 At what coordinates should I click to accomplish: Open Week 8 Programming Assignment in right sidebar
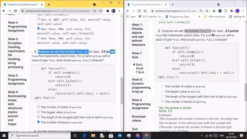(x=141, y=104)
